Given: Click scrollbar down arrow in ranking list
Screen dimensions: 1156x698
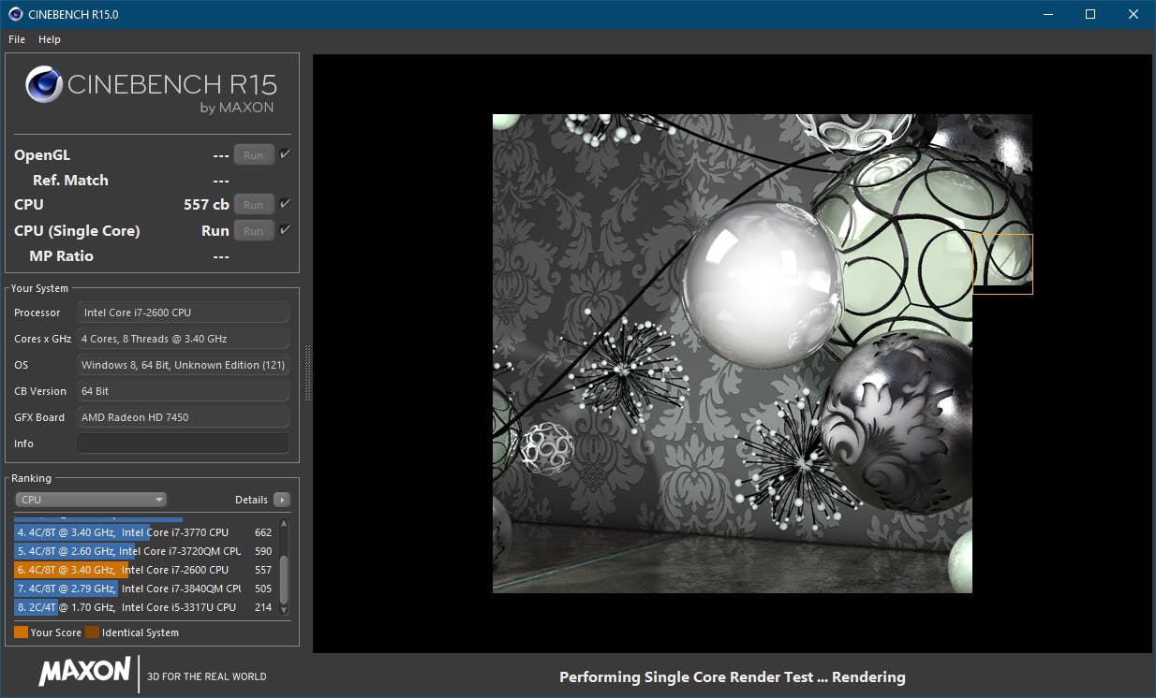Looking at the screenshot, I should click(284, 610).
